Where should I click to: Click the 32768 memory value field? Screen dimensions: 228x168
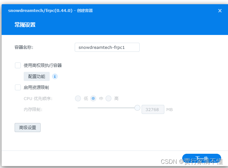[153, 109]
